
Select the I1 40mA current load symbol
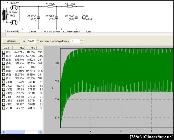84,18
